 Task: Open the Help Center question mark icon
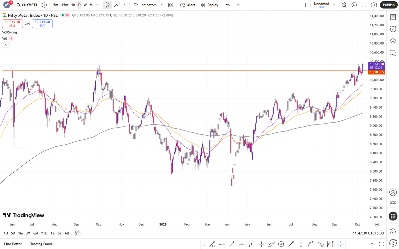tap(393, 243)
